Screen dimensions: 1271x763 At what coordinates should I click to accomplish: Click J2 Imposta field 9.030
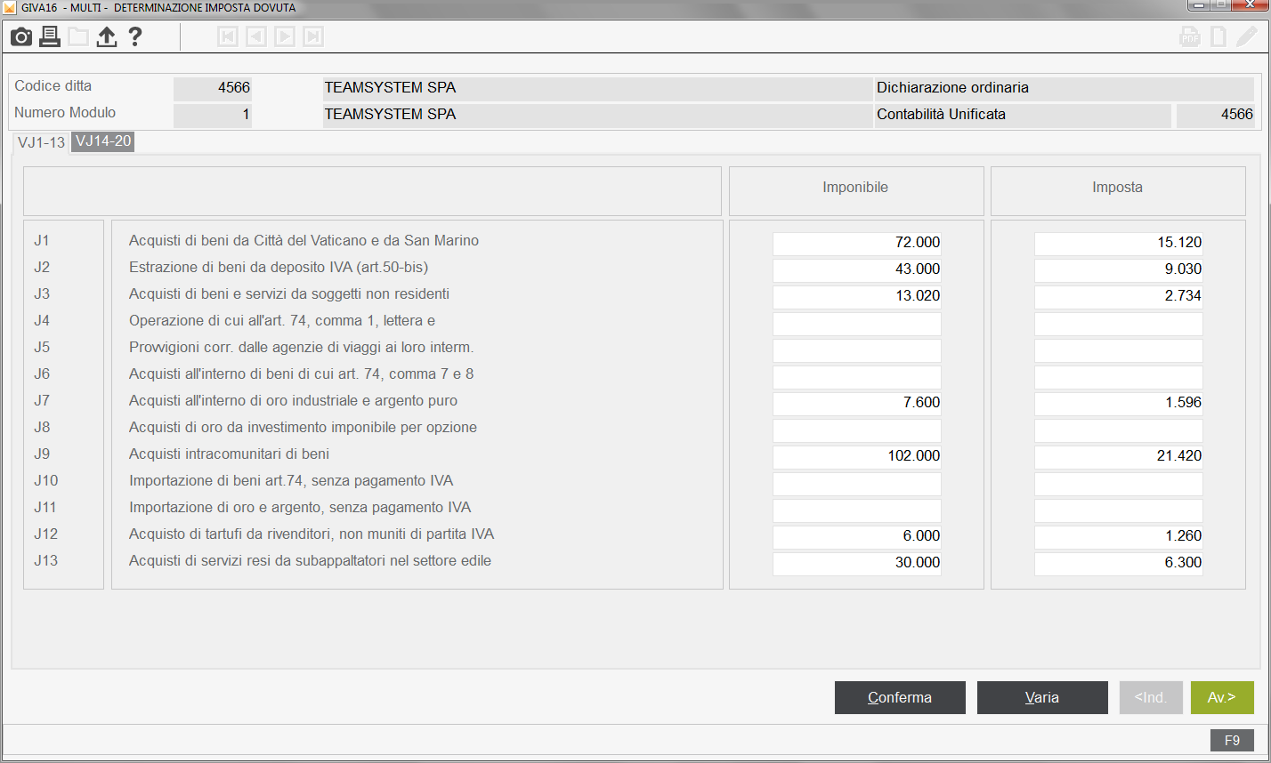coord(1119,269)
